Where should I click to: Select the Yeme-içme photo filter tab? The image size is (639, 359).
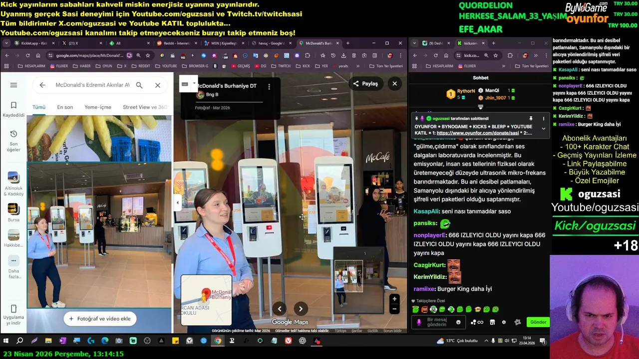[98, 107]
